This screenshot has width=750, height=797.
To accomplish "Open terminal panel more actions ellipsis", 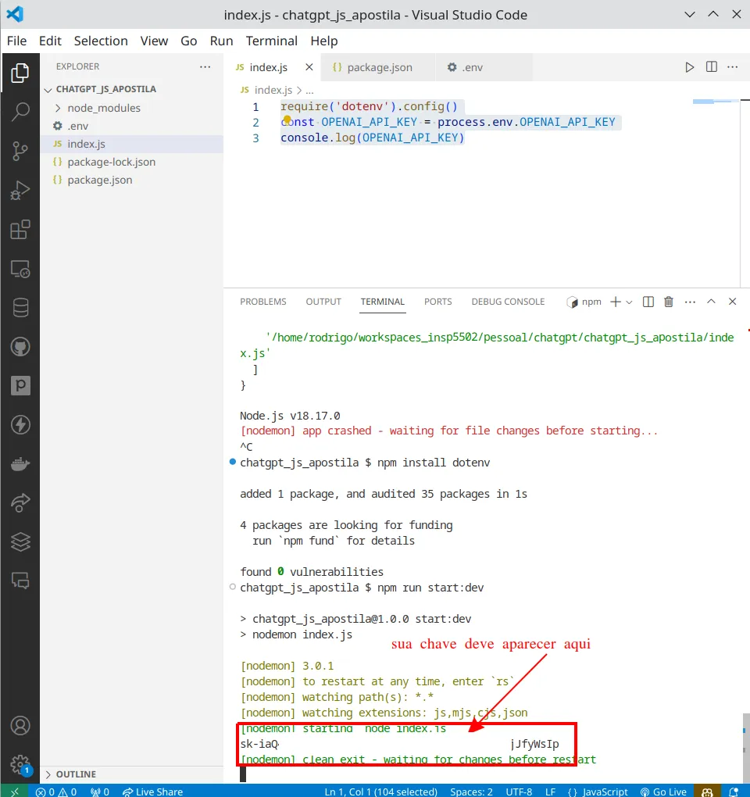I will 690,302.
